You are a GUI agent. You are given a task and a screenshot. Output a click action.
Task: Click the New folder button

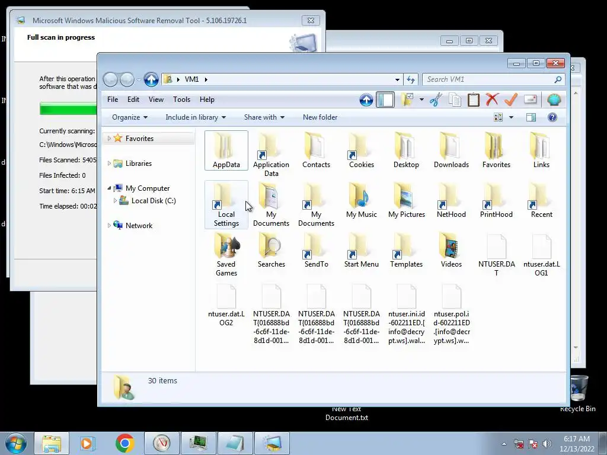tap(320, 117)
